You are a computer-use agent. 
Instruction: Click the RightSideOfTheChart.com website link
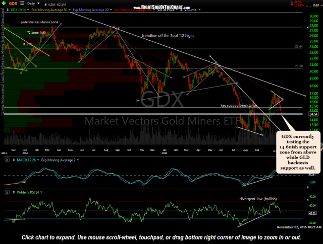click(x=161, y=8)
